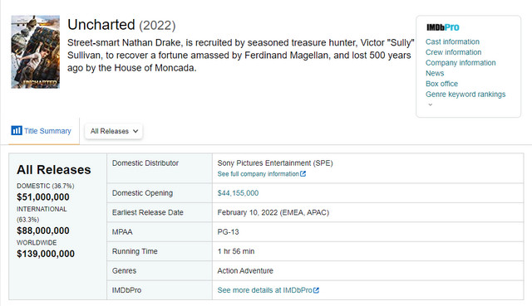Click the IMDbPro row label in table

[126, 290]
